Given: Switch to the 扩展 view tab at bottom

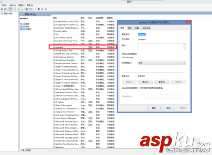Looking at the screenshot, I should point(22,150).
